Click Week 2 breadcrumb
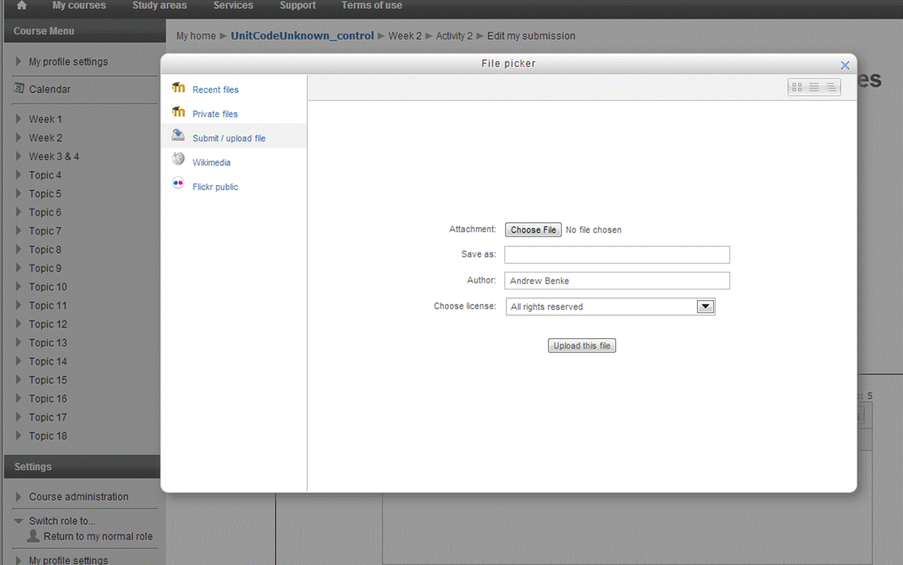903x565 pixels. tap(405, 36)
